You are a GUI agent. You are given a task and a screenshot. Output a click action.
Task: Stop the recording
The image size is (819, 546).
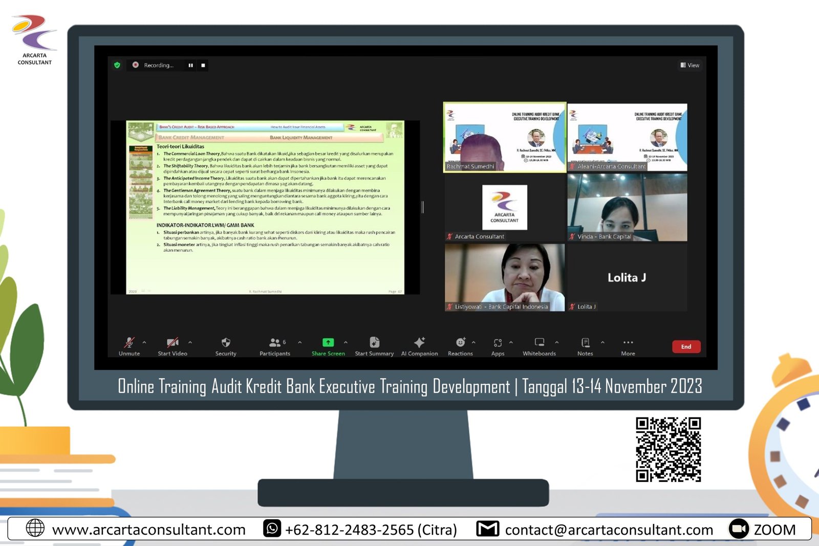coord(203,65)
